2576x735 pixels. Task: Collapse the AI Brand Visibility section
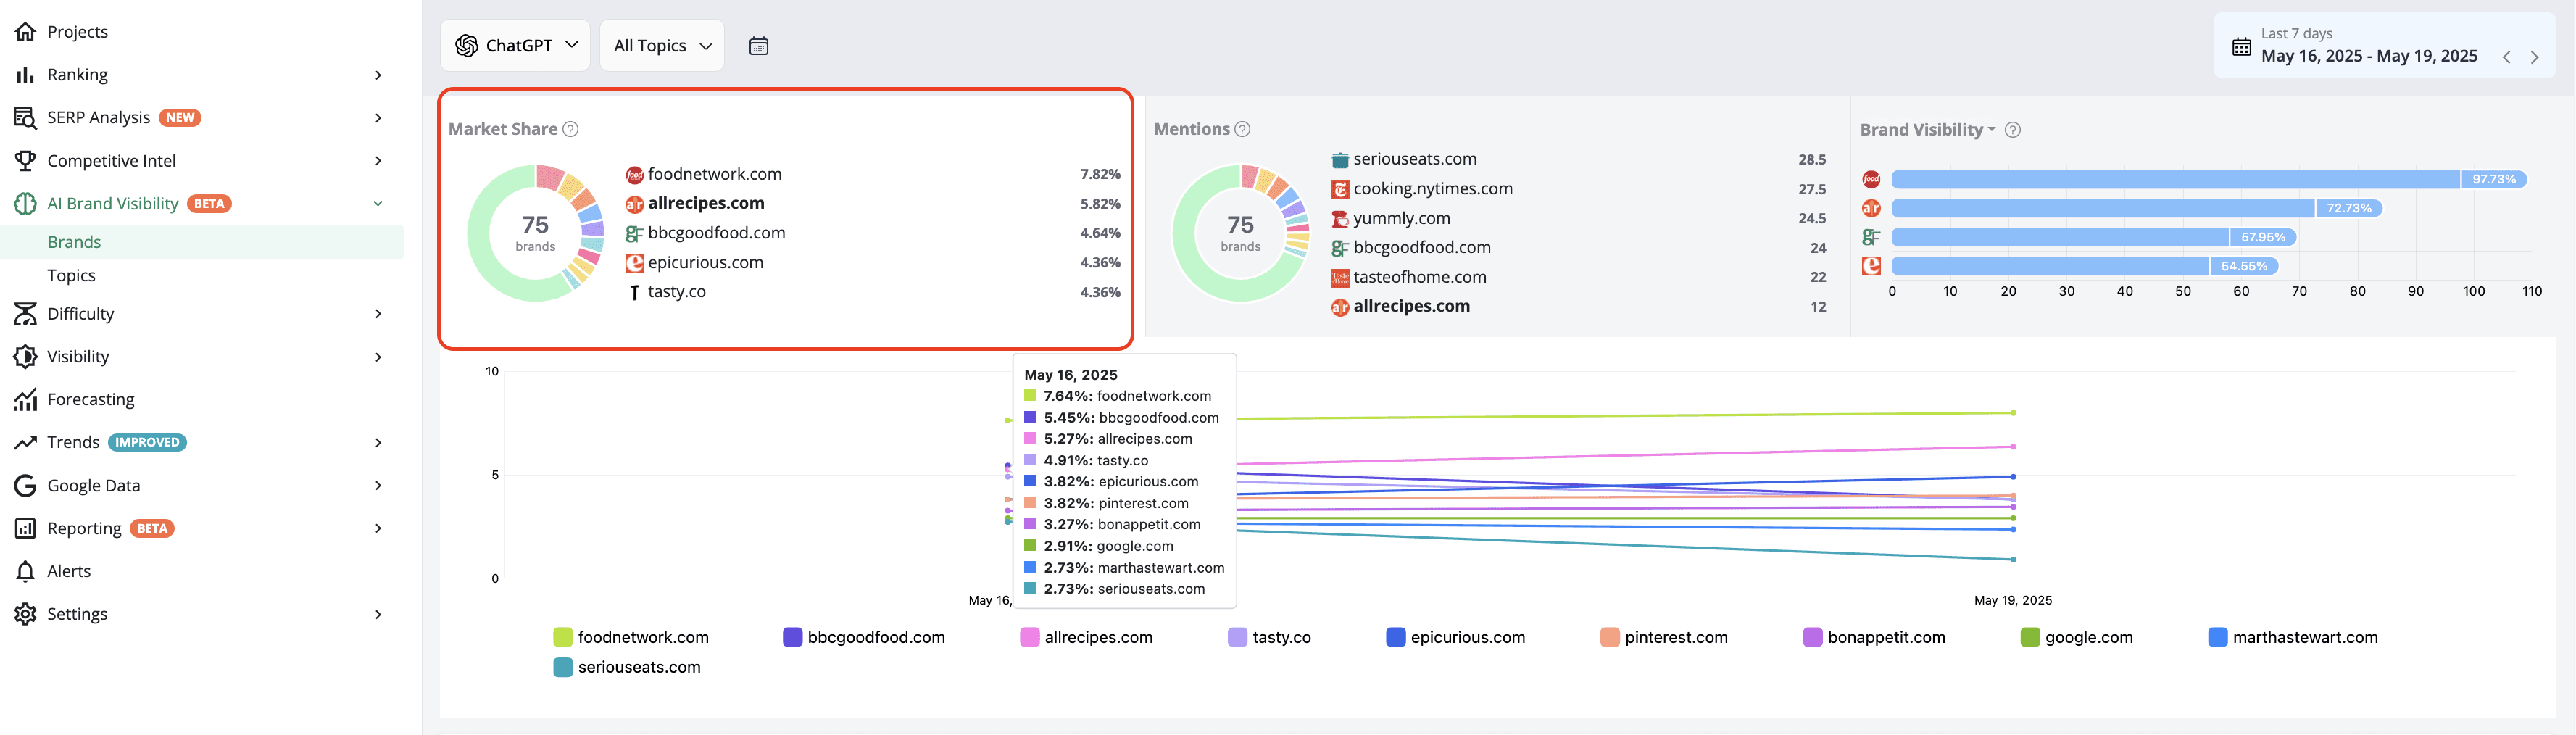click(x=378, y=204)
